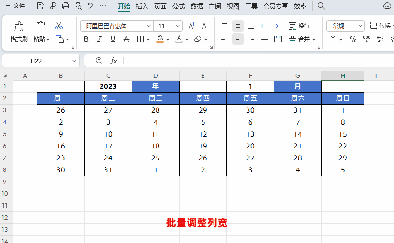Toggle Bold formatting
Viewport: 394px width, 243px height.
86,39
